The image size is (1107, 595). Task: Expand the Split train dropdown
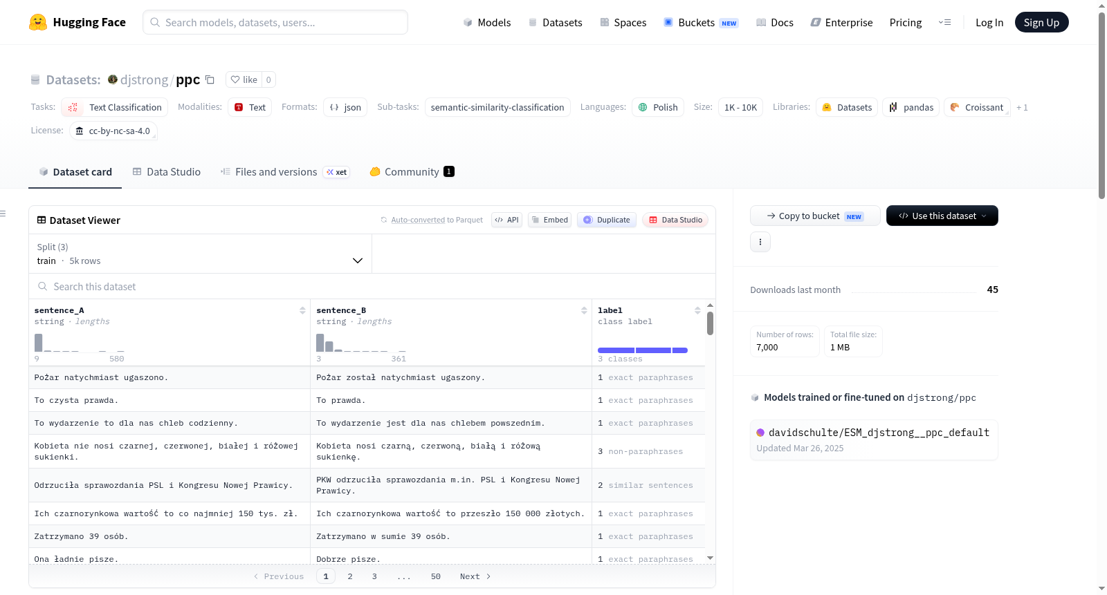200,254
